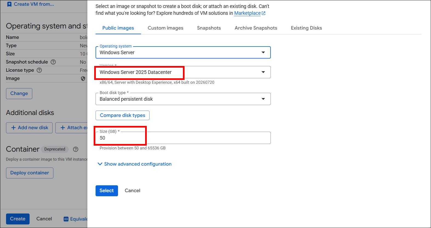Click the Change button
Image resolution: width=431 pixels, height=228 pixels.
[19, 94]
